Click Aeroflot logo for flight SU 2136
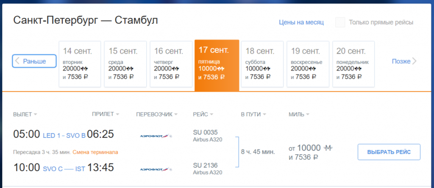The image size is (434, 188). (x=156, y=169)
